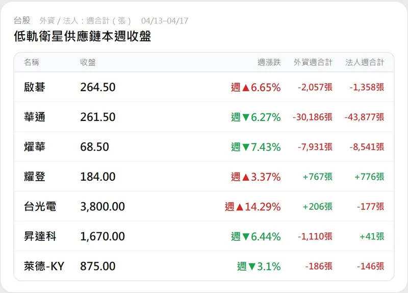Image resolution: width=408 pixels, height=293 pixels.
Task: Click closing price 1,670.00
Action: pos(103,236)
